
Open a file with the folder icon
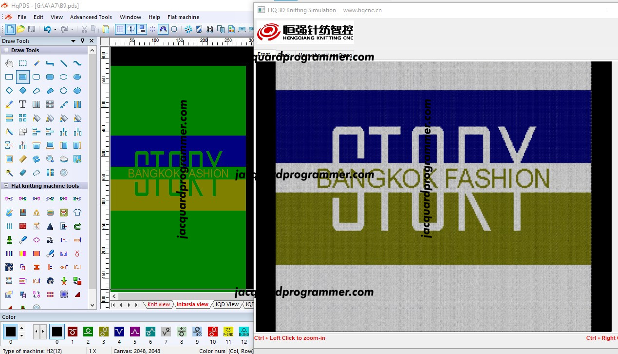(21, 29)
